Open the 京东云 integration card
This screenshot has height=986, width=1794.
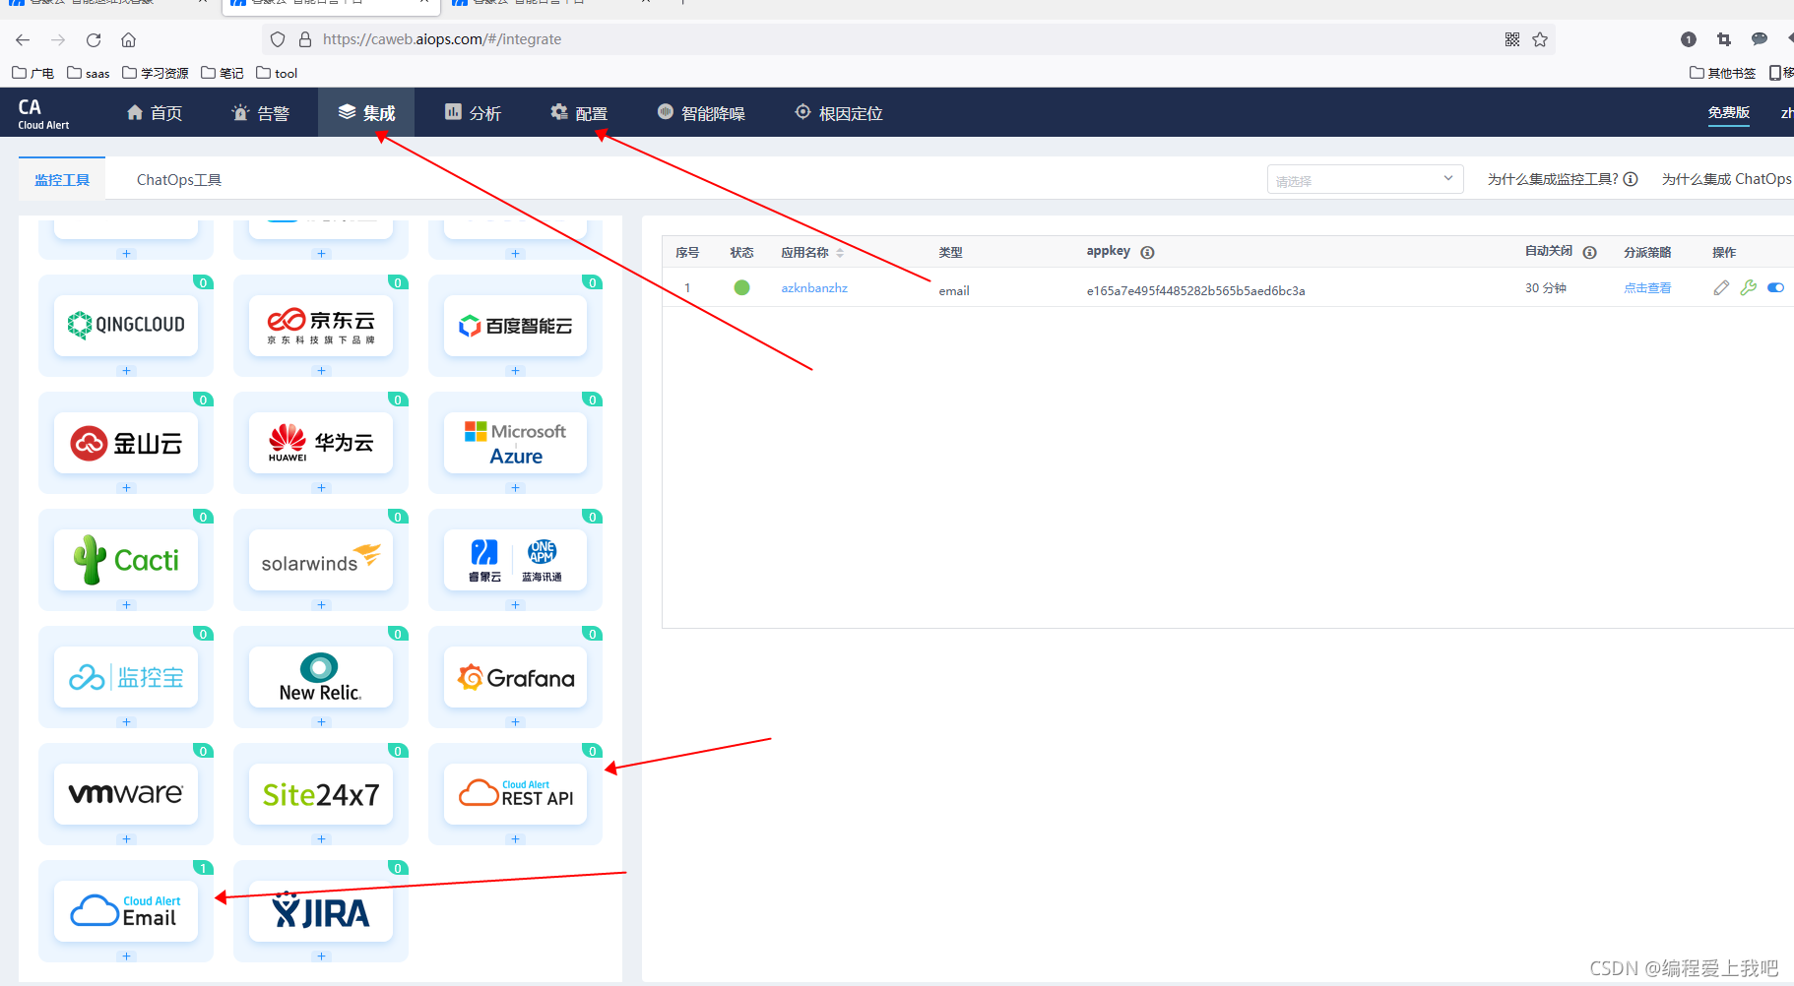pos(321,325)
